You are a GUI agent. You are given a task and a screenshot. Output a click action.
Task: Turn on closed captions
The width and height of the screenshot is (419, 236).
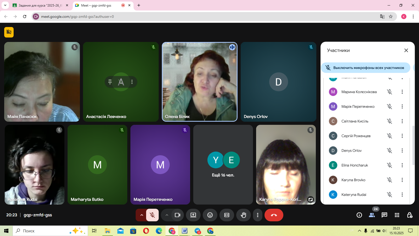tap(227, 215)
